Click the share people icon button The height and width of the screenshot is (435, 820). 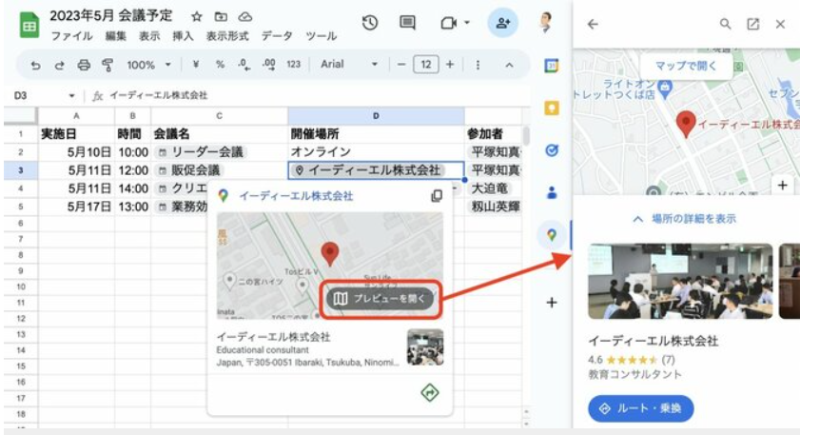click(x=502, y=23)
